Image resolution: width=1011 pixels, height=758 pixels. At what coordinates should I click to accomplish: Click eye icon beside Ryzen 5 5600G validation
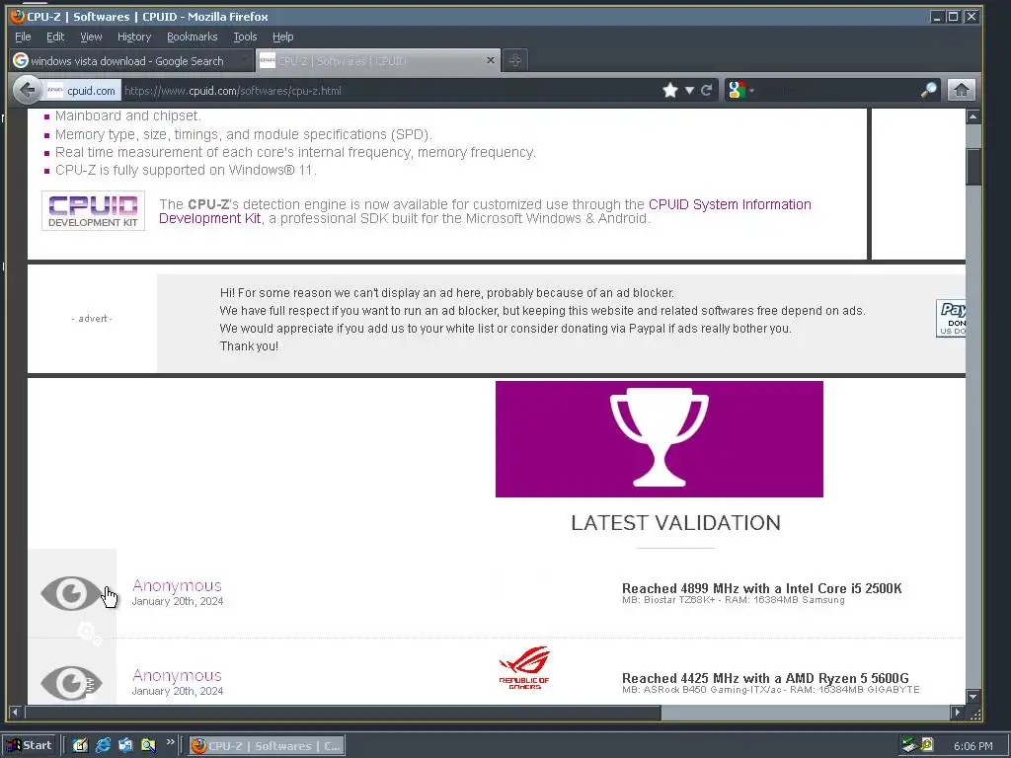coord(70,683)
